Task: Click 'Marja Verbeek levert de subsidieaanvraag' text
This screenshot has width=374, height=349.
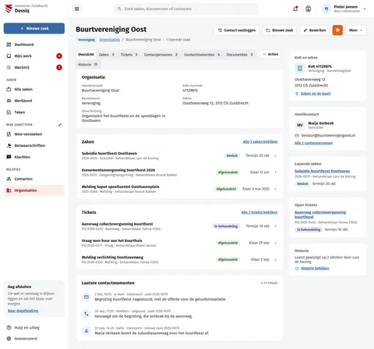Action: (152, 333)
